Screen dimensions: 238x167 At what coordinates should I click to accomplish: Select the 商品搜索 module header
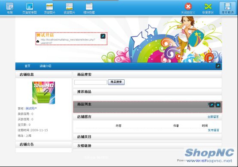coord(147,75)
